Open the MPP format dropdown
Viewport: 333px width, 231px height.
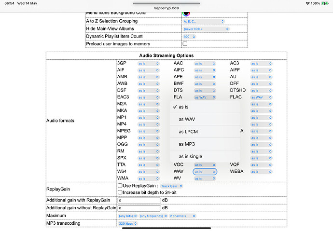coord(148,138)
